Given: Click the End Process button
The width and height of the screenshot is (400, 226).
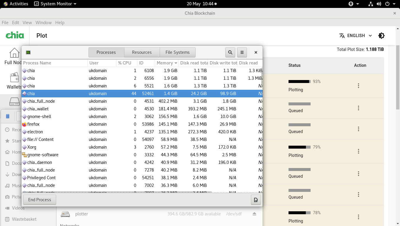Looking at the screenshot, I should point(40,200).
